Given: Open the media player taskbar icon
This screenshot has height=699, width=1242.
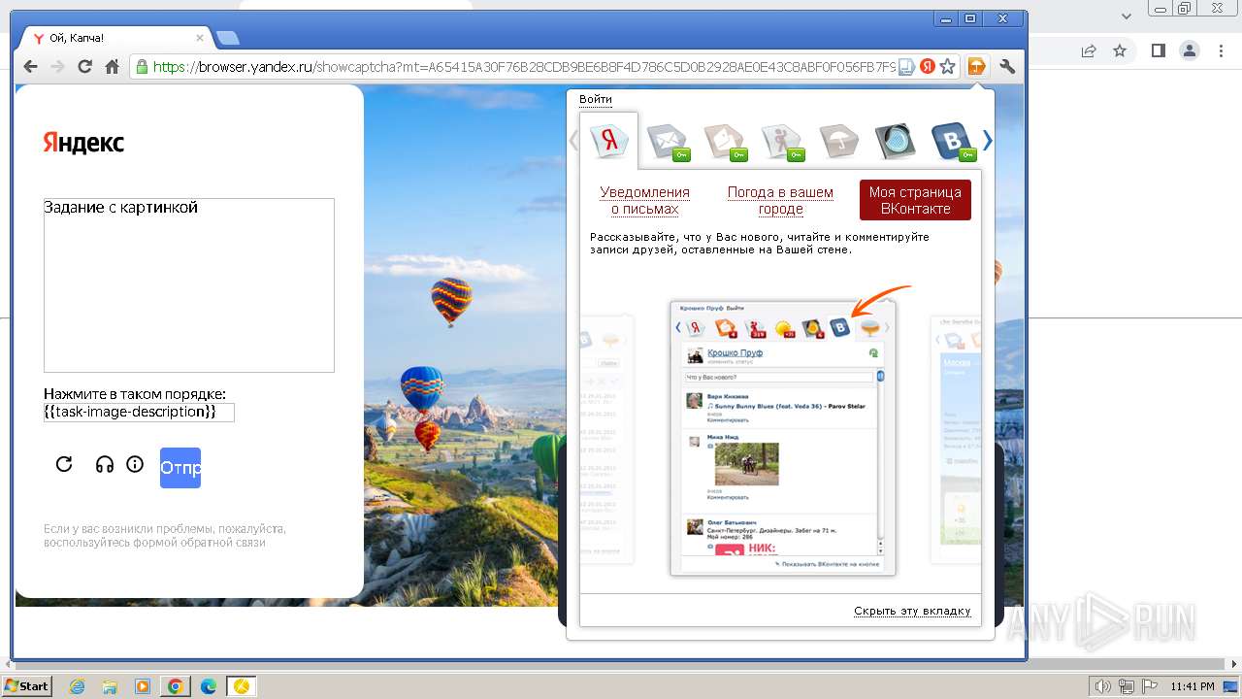Looking at the screenshot, I should coord(143,686).
